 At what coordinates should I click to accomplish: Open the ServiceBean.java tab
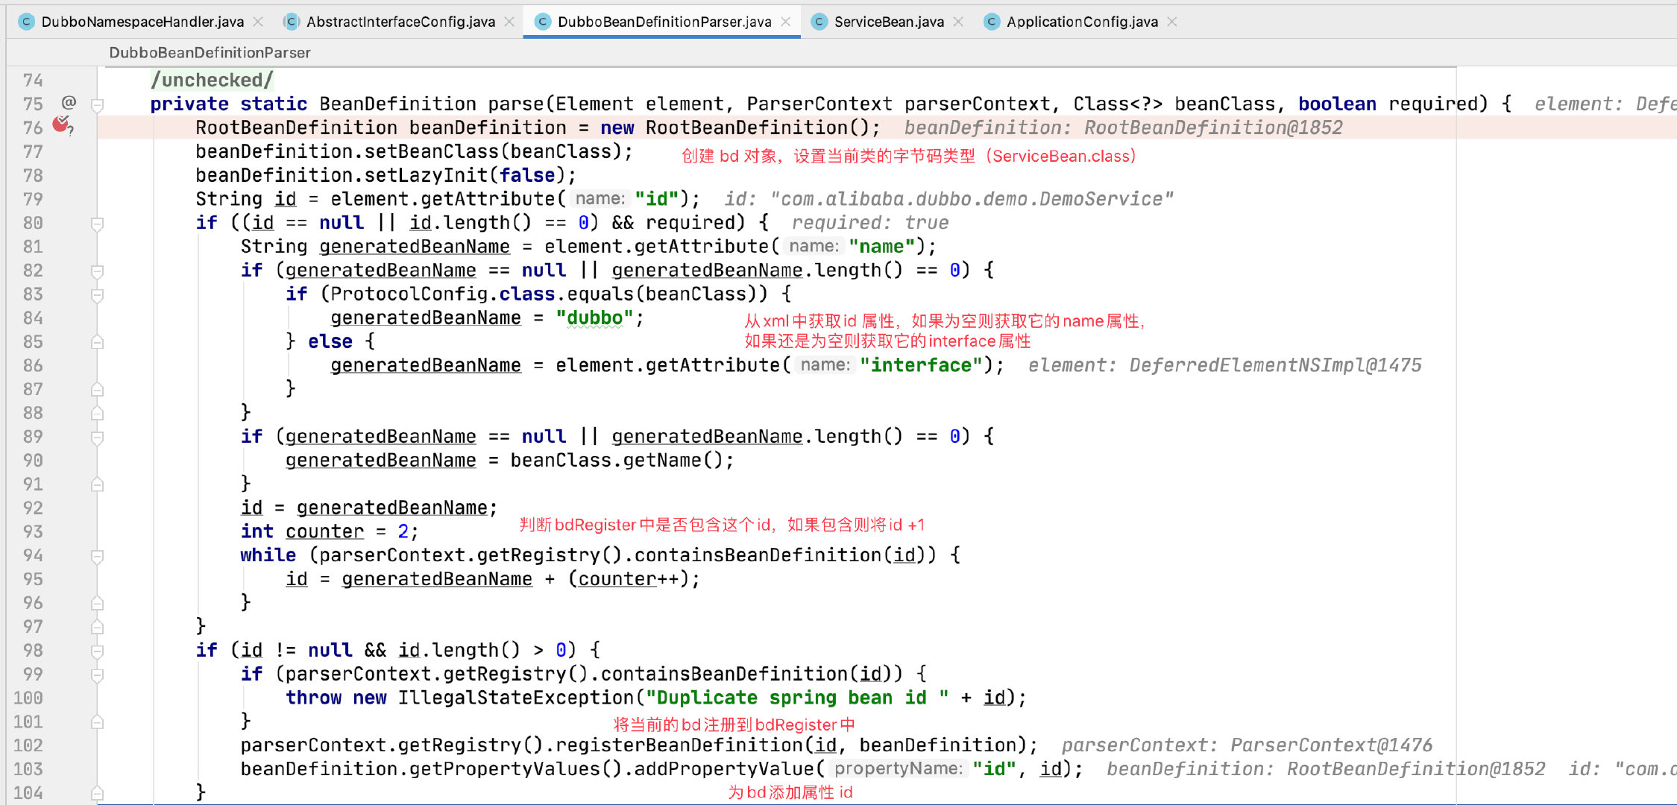889,22
